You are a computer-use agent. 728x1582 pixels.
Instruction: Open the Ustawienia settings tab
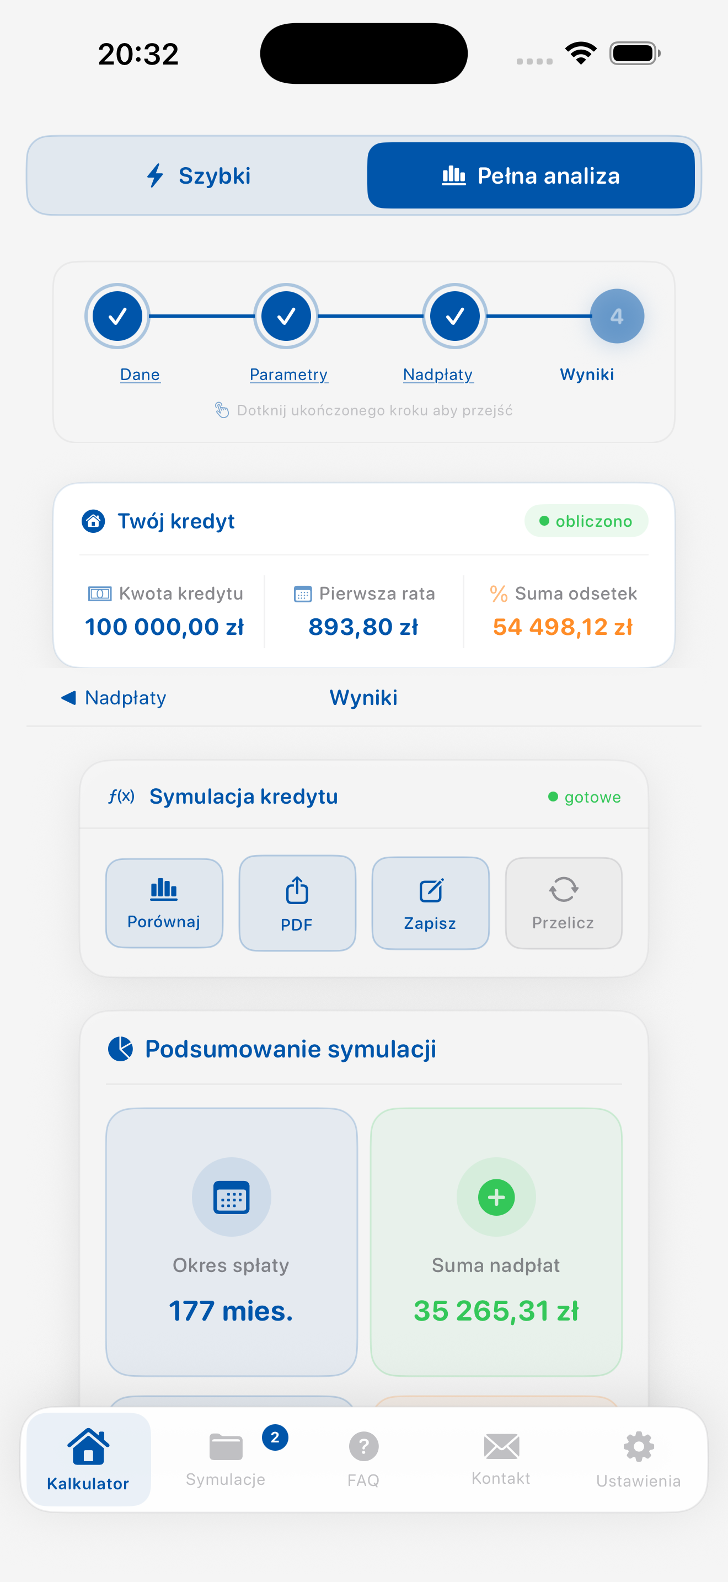click(x=639, y=1460)
